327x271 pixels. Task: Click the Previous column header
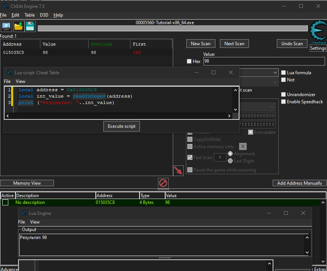click(109, 44)
